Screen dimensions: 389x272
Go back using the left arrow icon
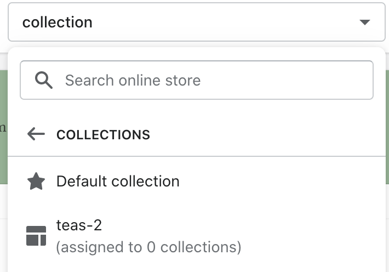(x=36, y=134)
